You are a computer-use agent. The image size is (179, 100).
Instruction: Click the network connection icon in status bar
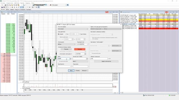(144, 96)
